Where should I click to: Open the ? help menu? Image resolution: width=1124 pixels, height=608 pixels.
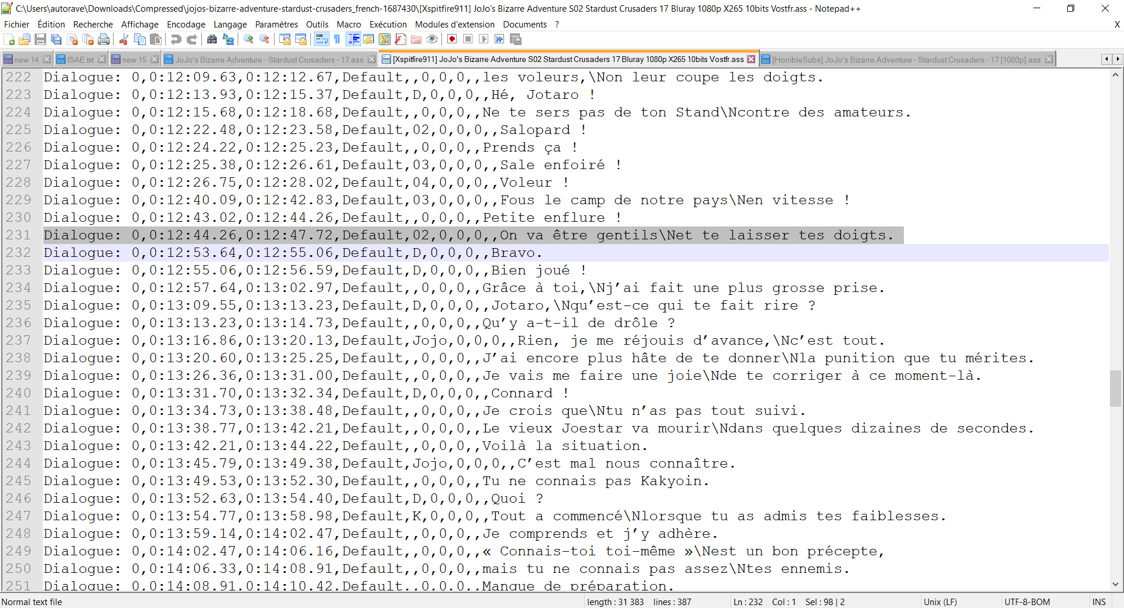557,25
